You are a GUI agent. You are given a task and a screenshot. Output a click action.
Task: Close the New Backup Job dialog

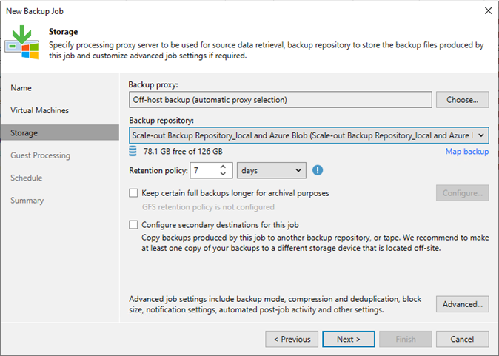click(x=488, y=11)
